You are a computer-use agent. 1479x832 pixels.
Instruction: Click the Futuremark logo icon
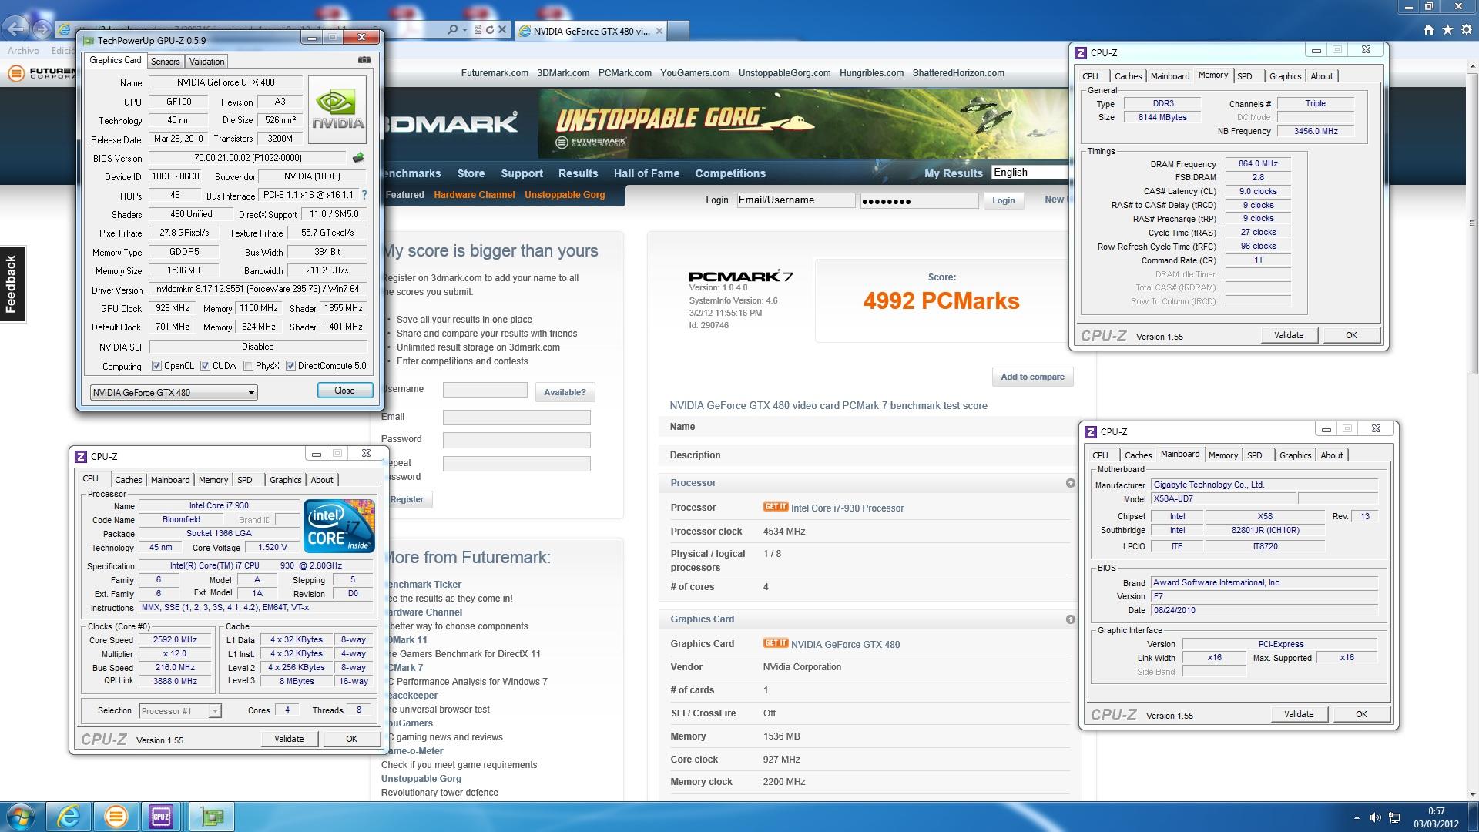(15, 73)
